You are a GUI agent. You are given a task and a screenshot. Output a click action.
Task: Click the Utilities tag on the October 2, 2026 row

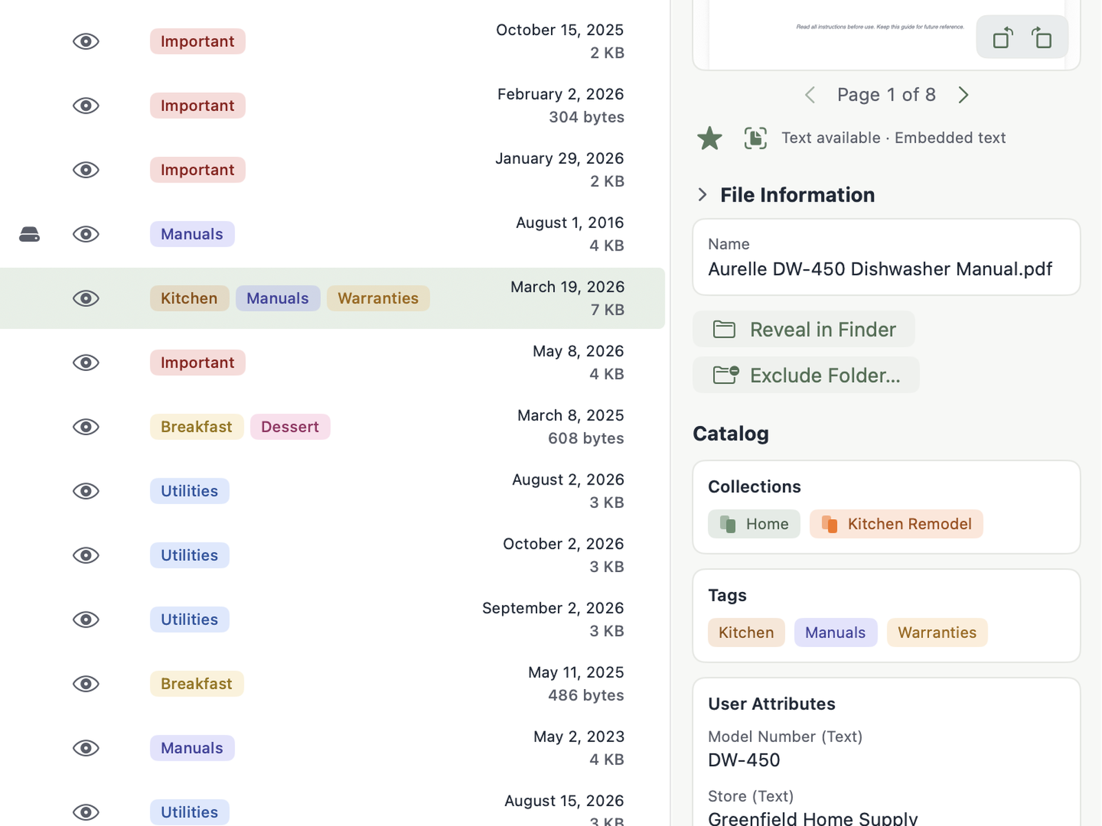(189, 555)
